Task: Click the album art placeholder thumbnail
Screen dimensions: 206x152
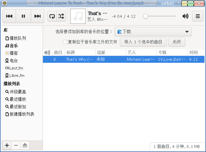Action: click(78, 16)
